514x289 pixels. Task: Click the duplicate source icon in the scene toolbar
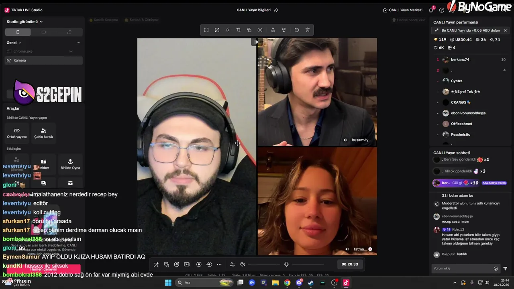[x=249, y=30]
